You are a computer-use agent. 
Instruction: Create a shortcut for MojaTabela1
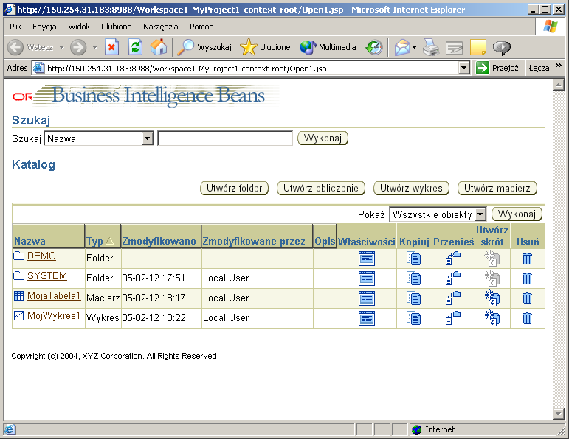[x=492, y=298]
